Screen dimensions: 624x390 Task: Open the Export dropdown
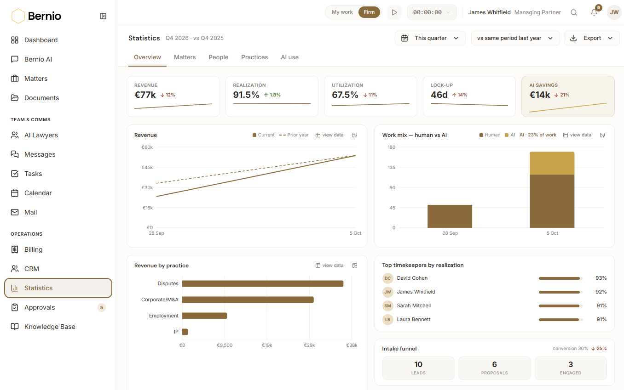click(592, 38)
